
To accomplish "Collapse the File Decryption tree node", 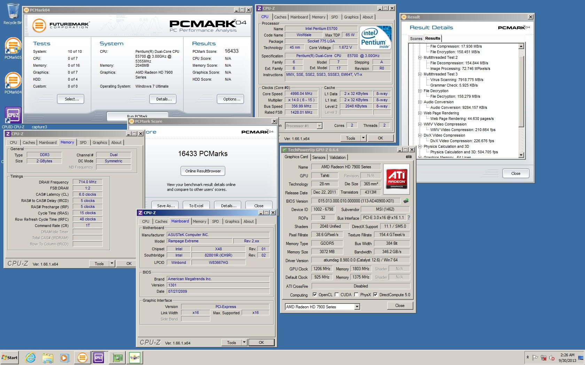I will pos(420,91).
